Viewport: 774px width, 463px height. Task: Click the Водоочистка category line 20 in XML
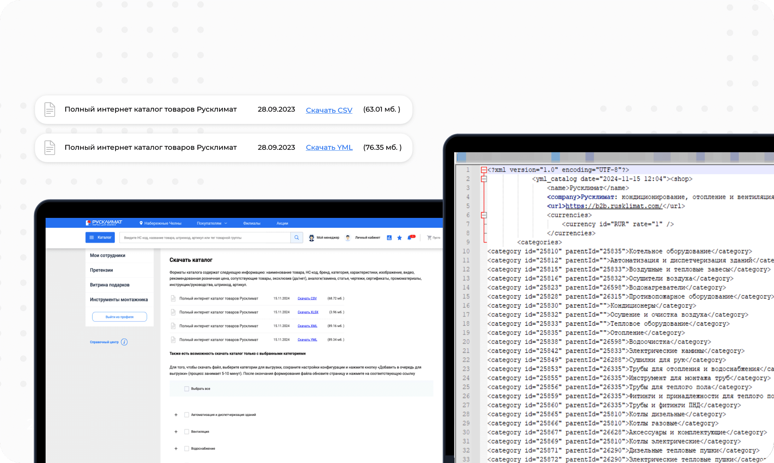pyautogui.click(x=599, y=342)
